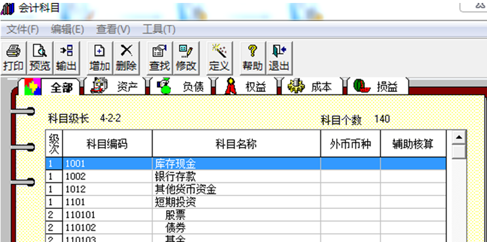Open the 编辑(E) menu
This screenshot has width=487, height=242.
coord(67,30)
